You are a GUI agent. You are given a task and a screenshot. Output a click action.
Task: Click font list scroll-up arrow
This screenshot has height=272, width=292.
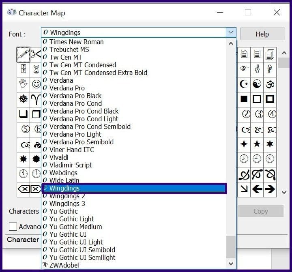[x=231, y=43]
